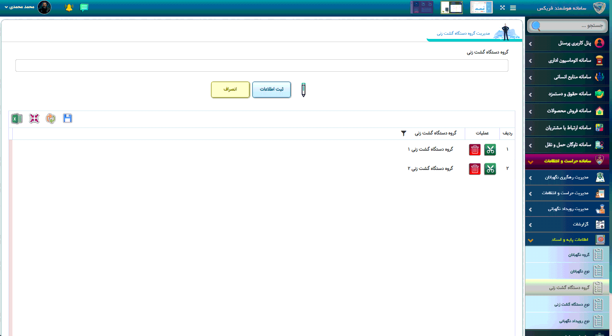Viewport: 612px width, 336px height.
Task: Toggle fullscreen mode with expand icon
Action: 502,8
